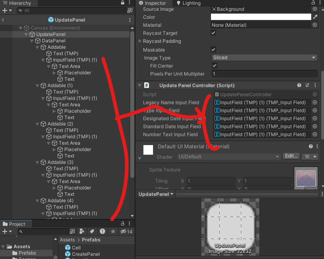
Task: Click the Prefabs breadcrumb
Action: [x=91, y=239]
